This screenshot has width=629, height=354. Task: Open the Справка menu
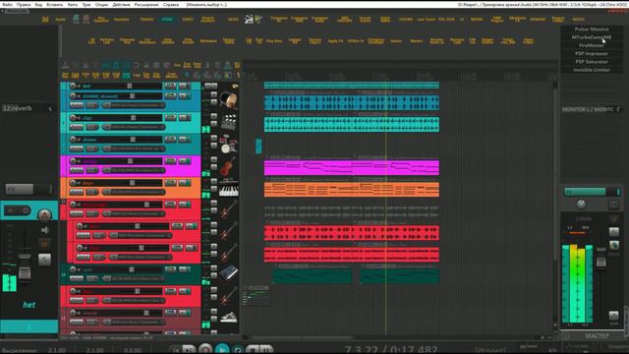click(x=171, y=4)
